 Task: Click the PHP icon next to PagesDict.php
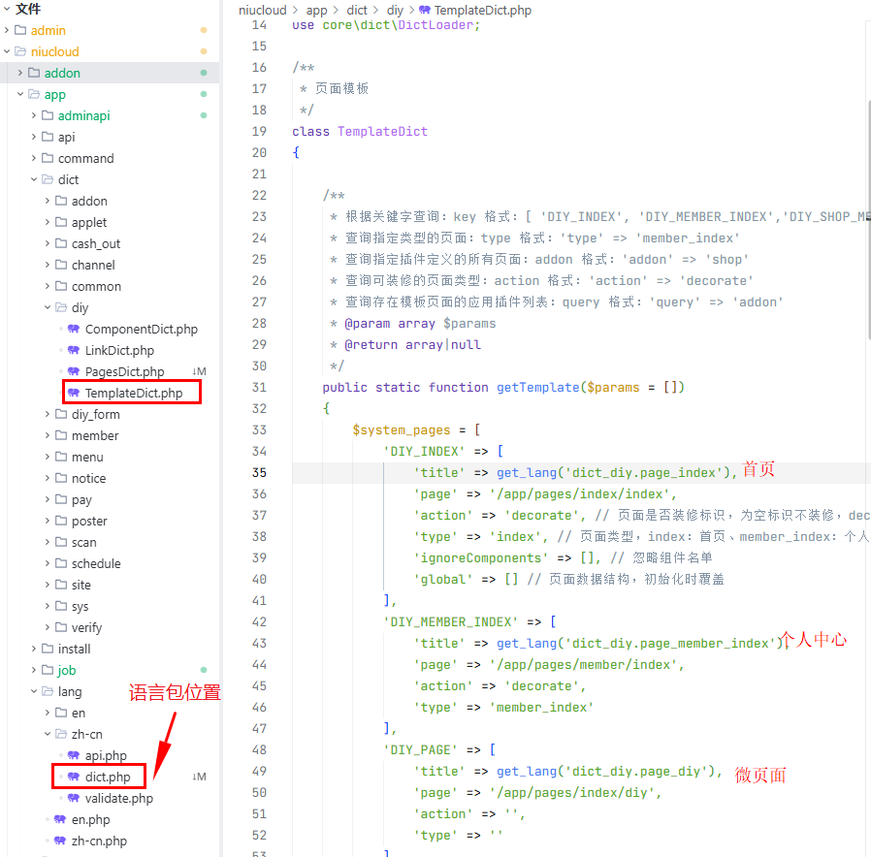(73, 371)
